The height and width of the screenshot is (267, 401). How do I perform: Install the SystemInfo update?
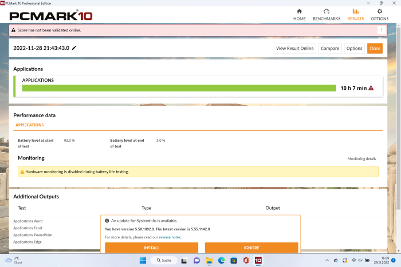pyautogui.click(x=151, y=248)
